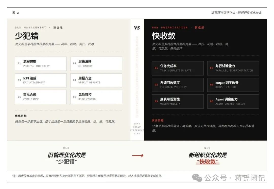Click the OLD MANAGEMENT · 旧管理 label
The height and width of the screenshot is (189, 274).
(39, 28)
